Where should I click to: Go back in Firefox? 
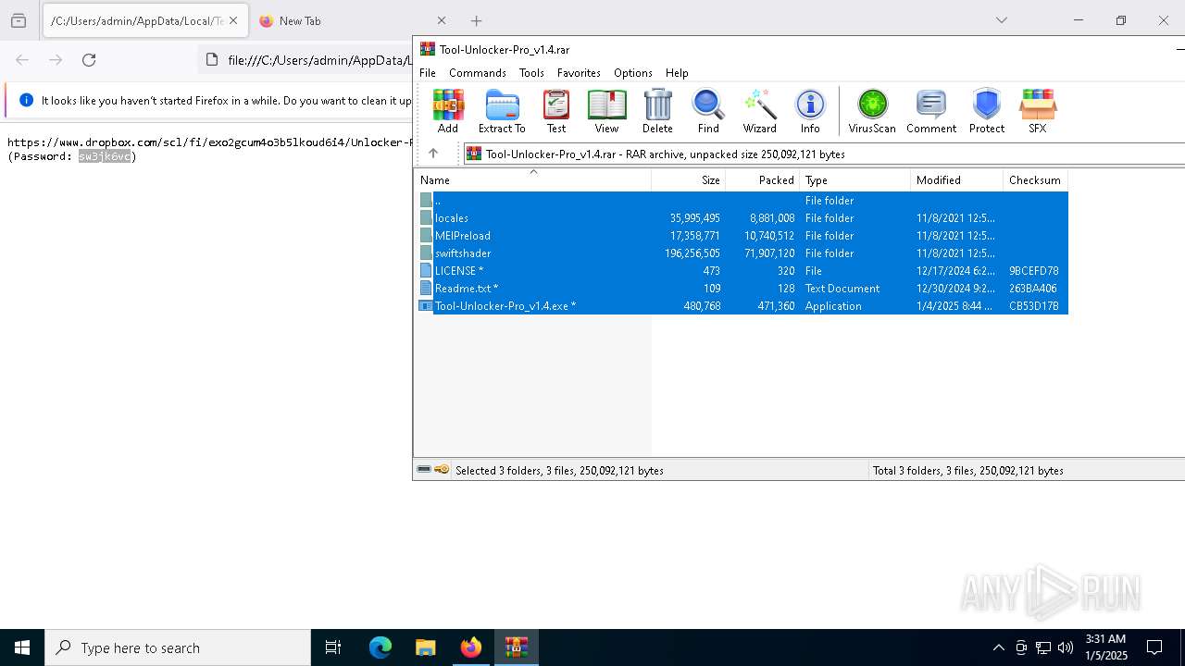coord(22,60)
